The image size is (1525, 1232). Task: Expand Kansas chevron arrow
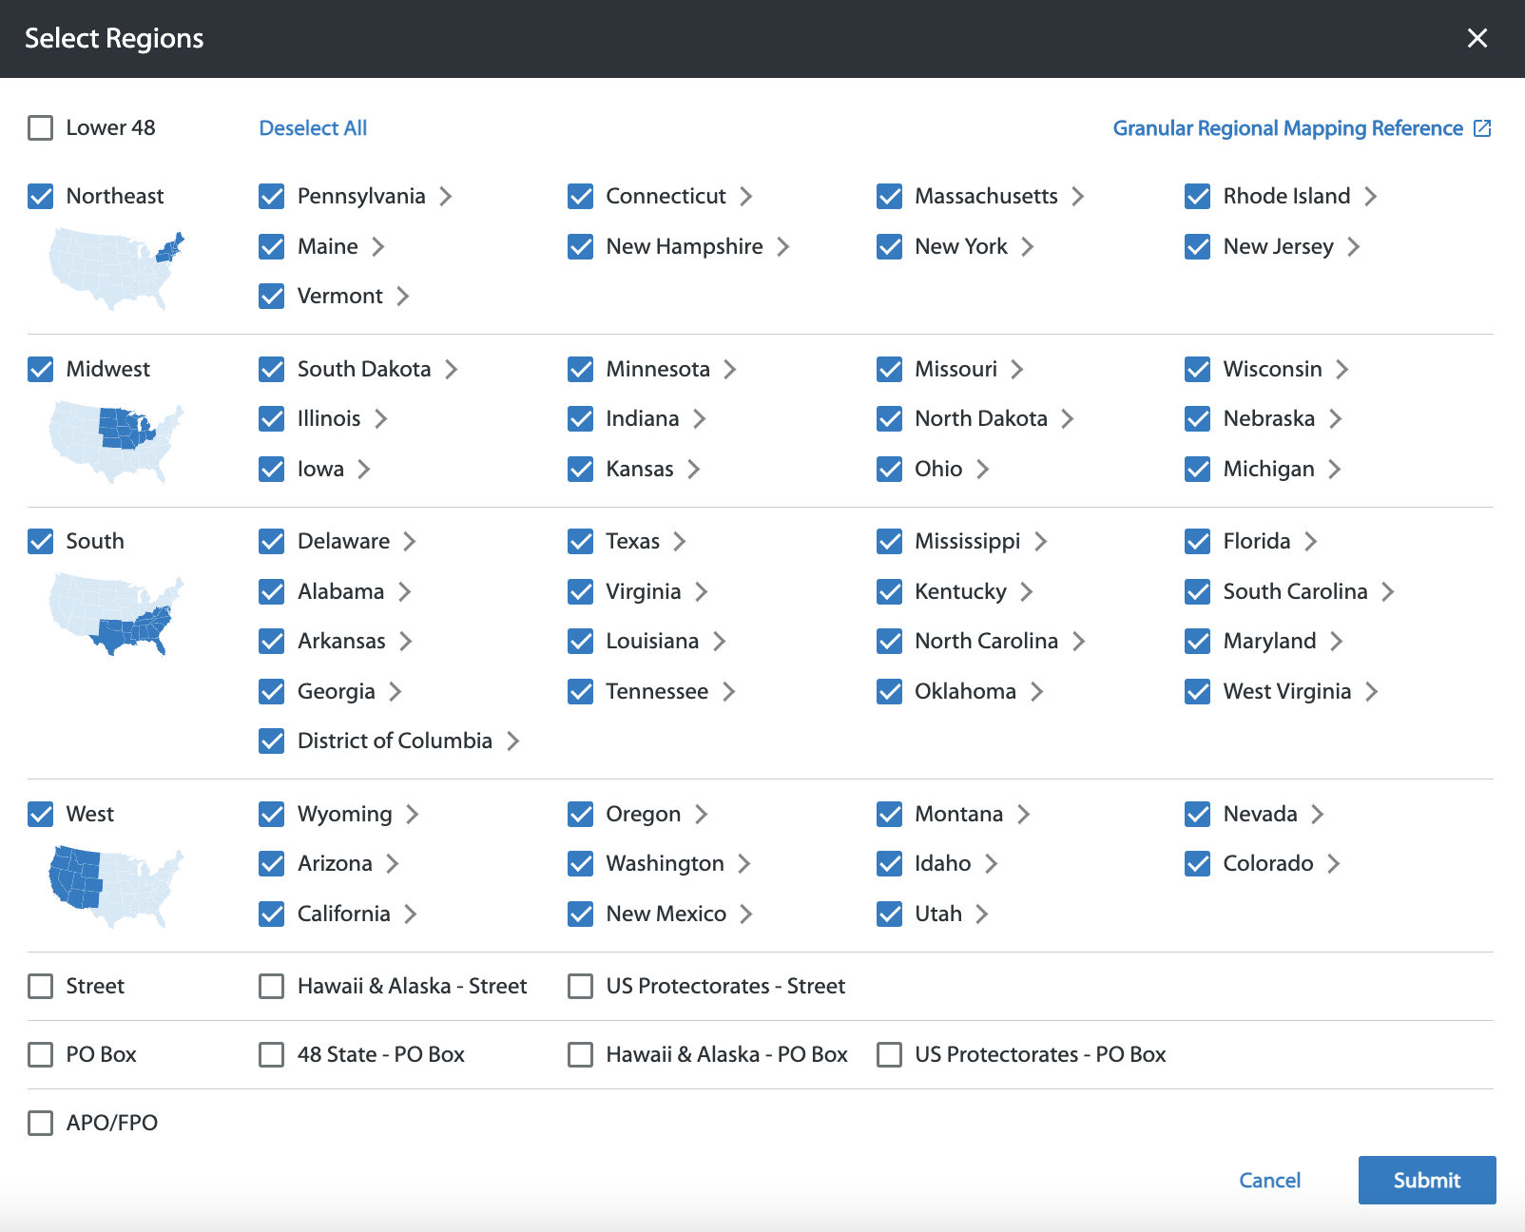point(694,469)
